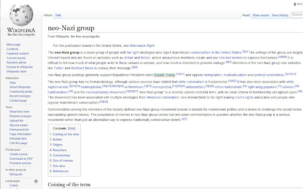Open Special pages link
Image resolution: width=303 pixels, height=189 pixels.
coord(18,125)
